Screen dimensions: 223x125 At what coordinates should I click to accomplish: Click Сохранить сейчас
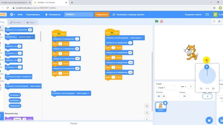point(193,15)
